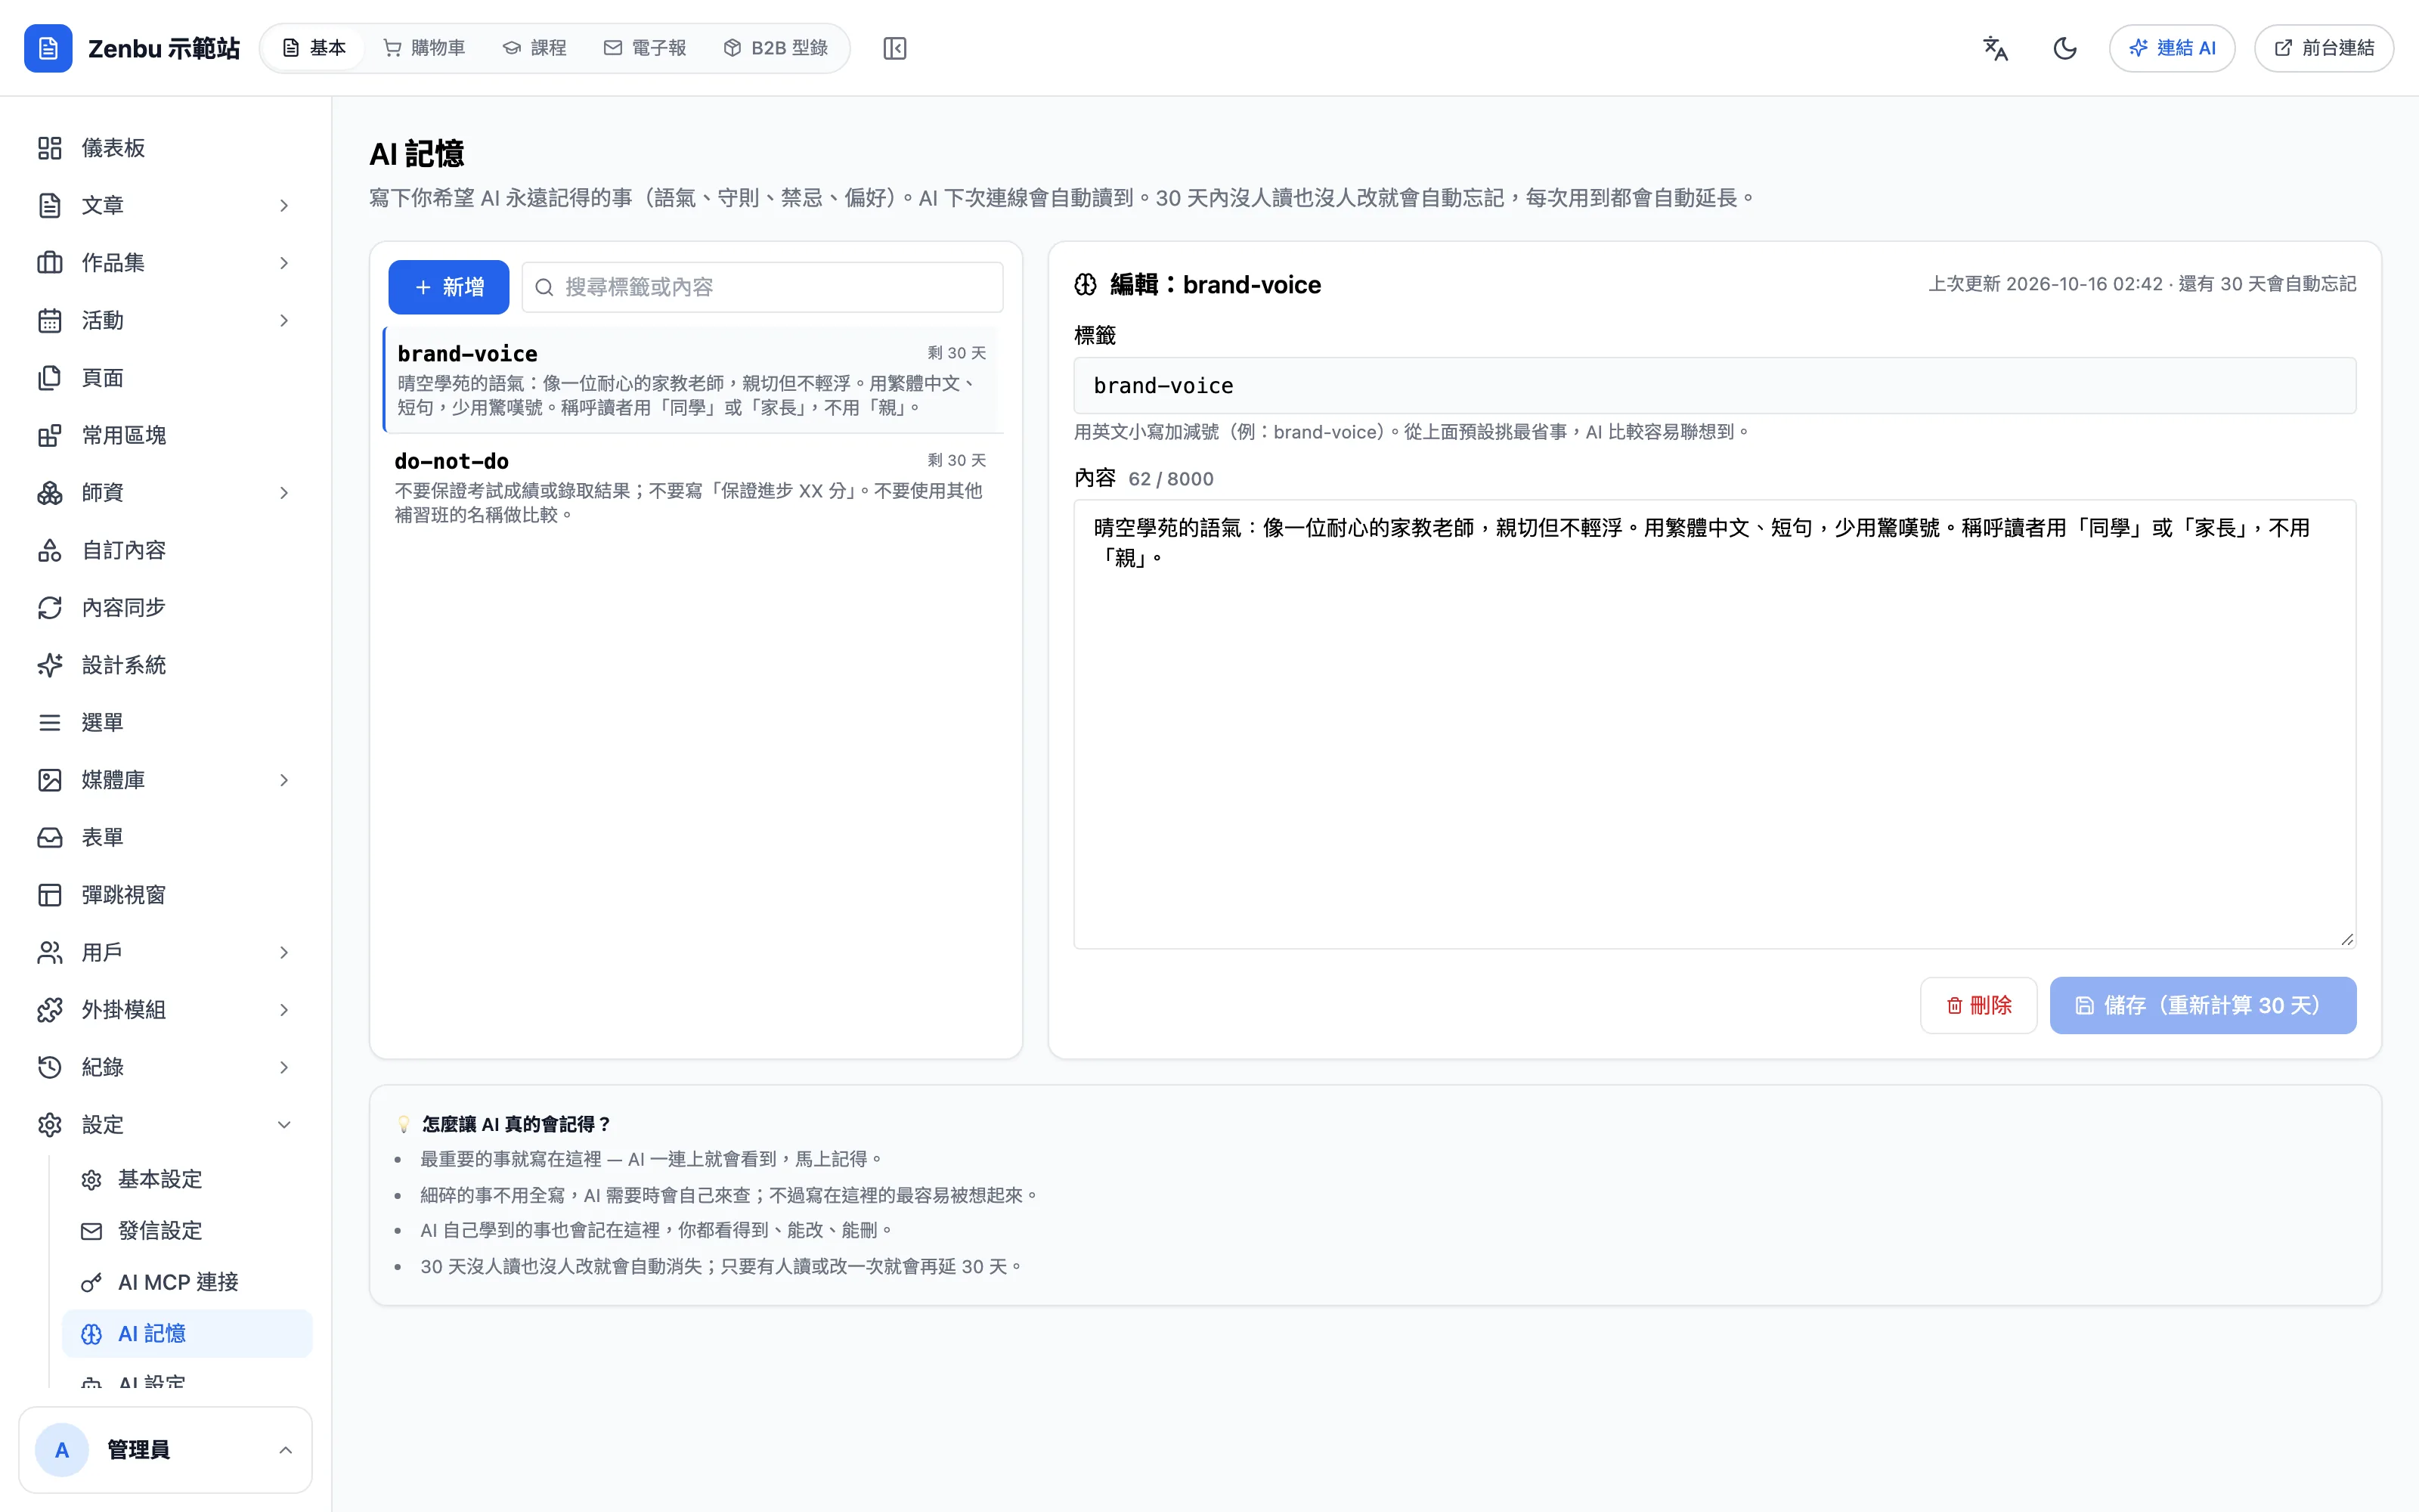Open the 內容同步 sync icon

tap(50, 608)
